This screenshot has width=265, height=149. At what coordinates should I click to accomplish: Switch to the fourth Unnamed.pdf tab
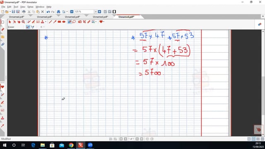[x=100, y=17]
